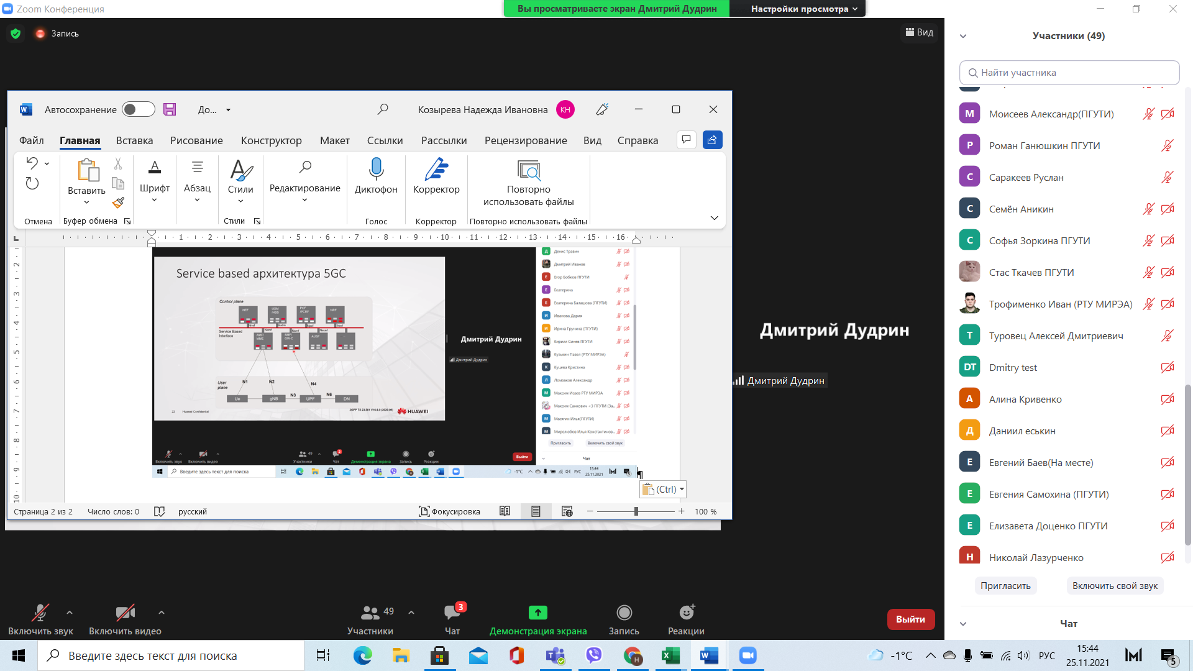The image size is (1193, 671).
Task: Click the participants list scrollbar
Action: (1188, 466)
